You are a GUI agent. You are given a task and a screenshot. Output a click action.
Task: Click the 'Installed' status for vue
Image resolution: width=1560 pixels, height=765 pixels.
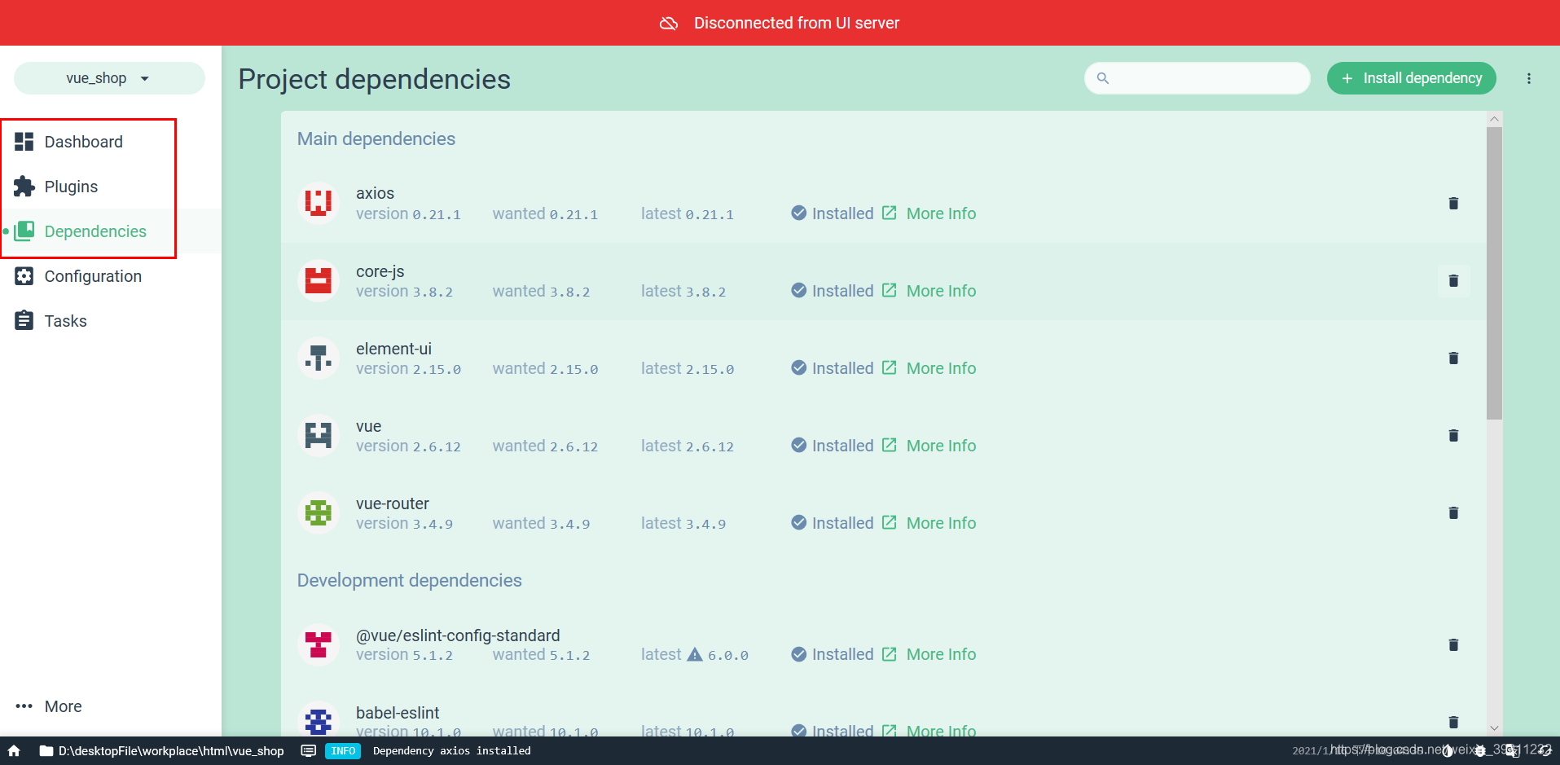833,446
